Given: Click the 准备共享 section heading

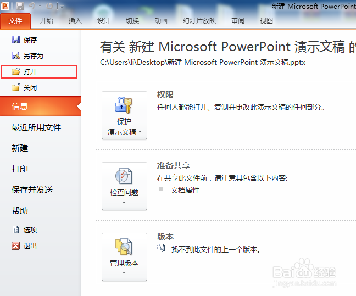Looking at the screenshot, I should (174, 166).
